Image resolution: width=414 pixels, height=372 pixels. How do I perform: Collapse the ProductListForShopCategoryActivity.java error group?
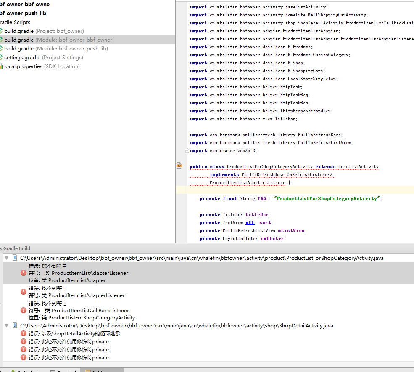[x=7, y=258]
